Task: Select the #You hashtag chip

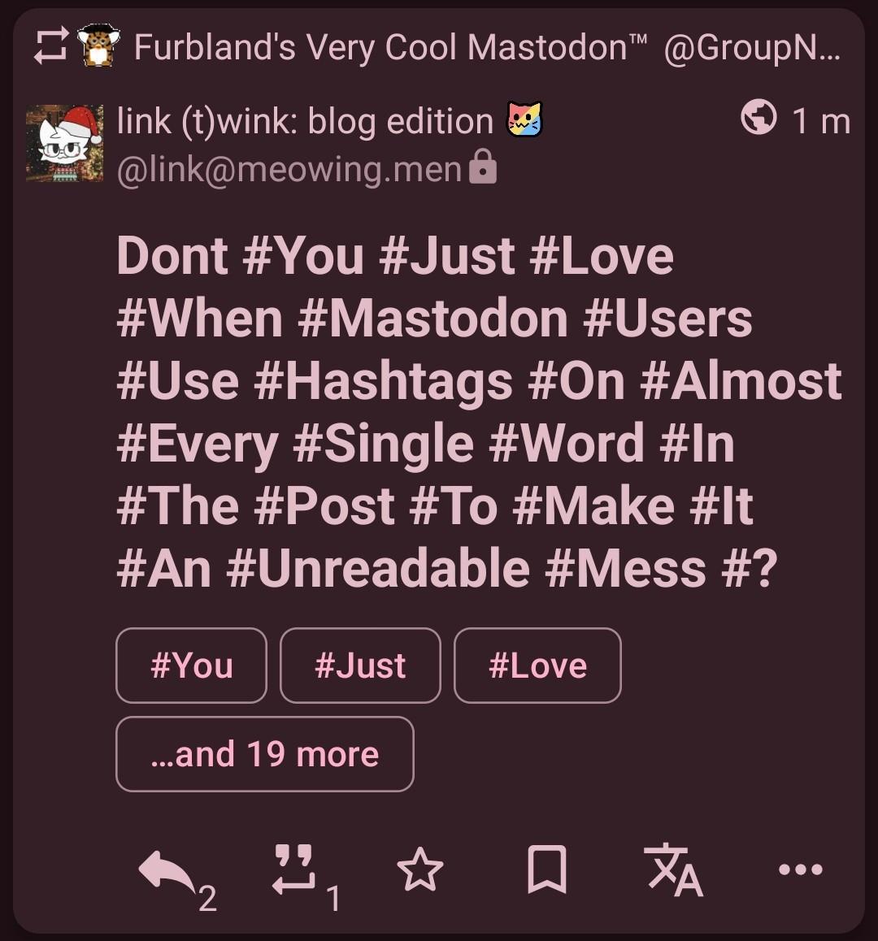Action: click(x=191, y=666)
